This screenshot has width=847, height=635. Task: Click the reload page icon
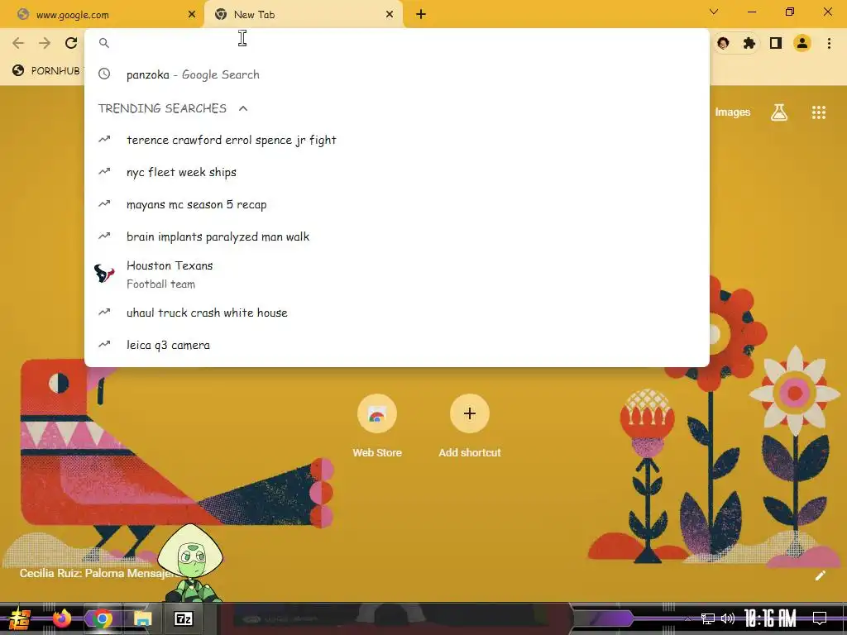pyautogui.click(x=71, y=43)
